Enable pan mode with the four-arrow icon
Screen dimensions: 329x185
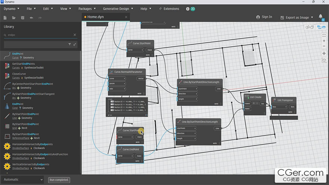click(x=324, y=53)
